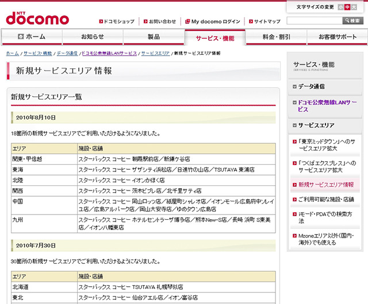368x304 pixels.
Task: Open the サイトマップ link
Action: (x=267, y=22)
